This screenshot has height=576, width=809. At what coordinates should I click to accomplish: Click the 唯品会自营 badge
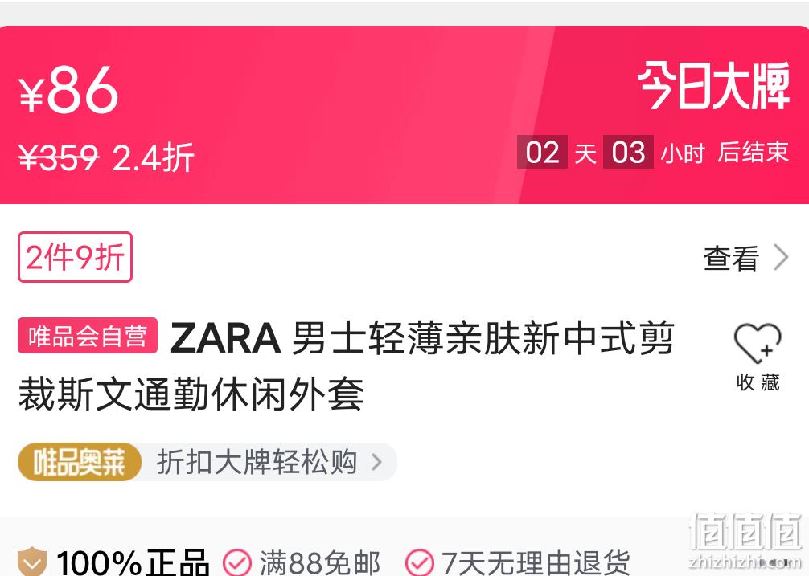coord(87,336)
